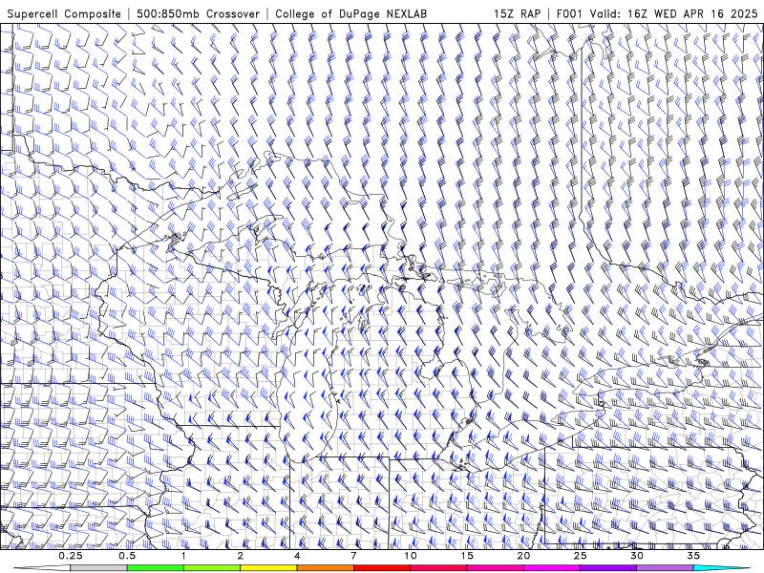Click the 'WED APR 16 2025' date text
The image size is (764, 573).
coord(706,13)
